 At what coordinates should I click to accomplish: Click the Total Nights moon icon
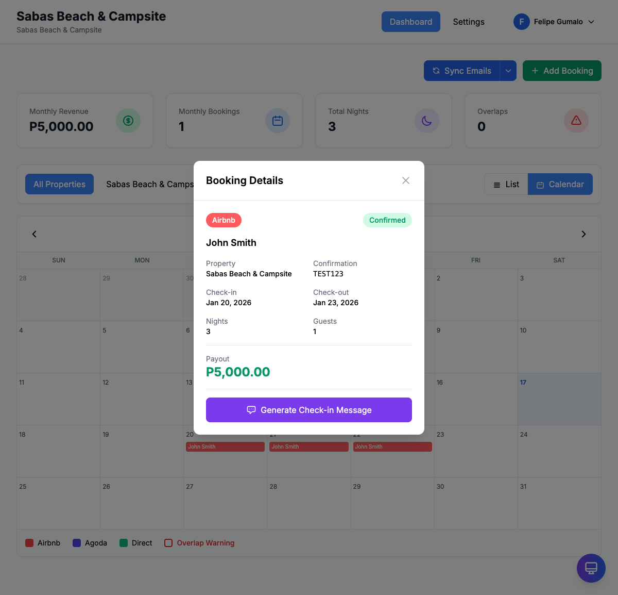tap(427, 121)
